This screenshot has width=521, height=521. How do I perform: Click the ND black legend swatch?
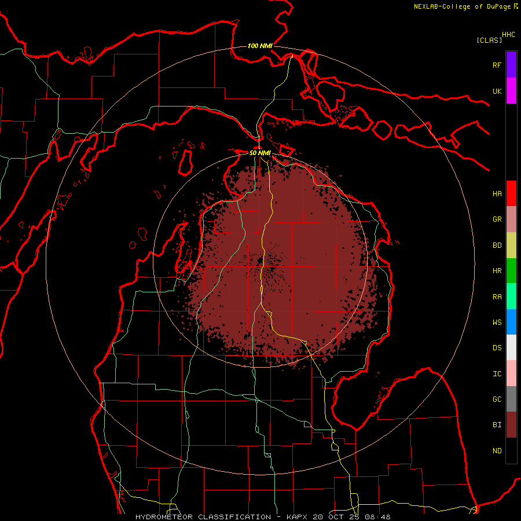click(x=511, y=450)
